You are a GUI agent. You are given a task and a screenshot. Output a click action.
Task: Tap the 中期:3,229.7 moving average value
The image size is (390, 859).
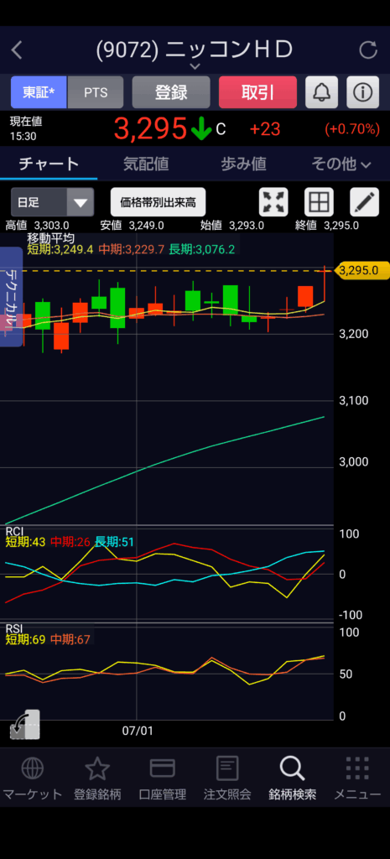(132, 250)
